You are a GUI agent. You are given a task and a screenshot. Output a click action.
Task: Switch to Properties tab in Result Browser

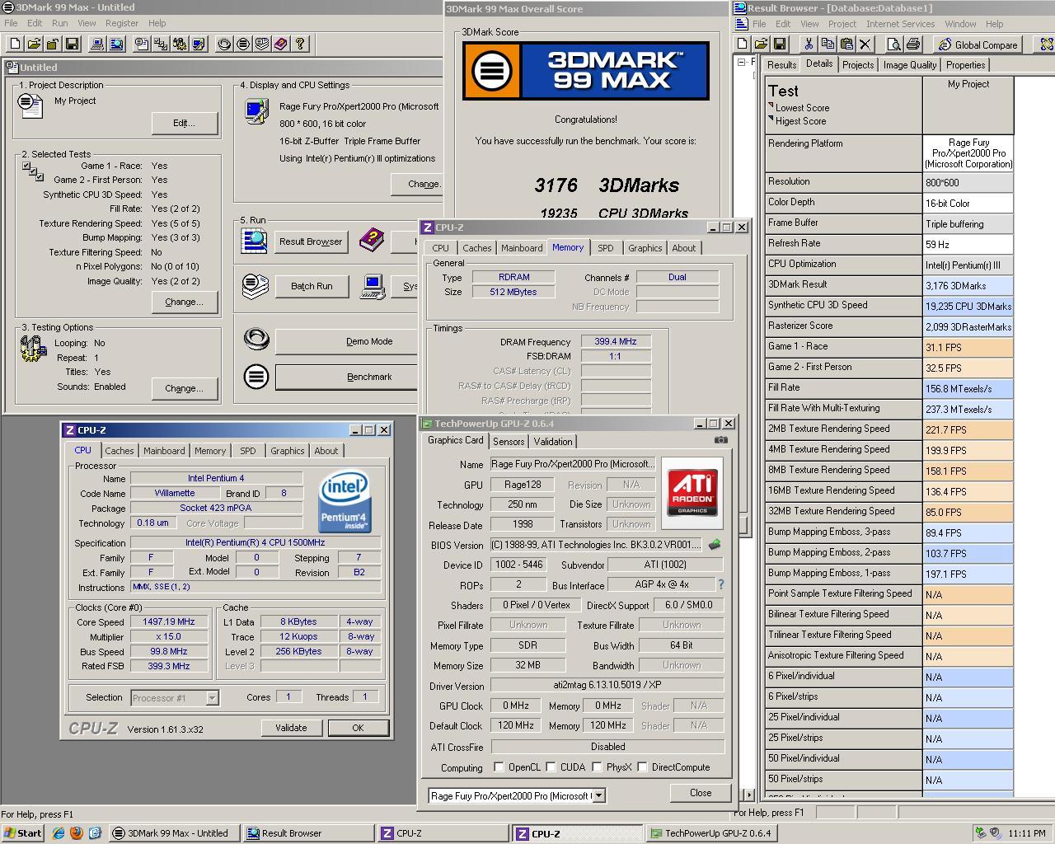(965, 65)
